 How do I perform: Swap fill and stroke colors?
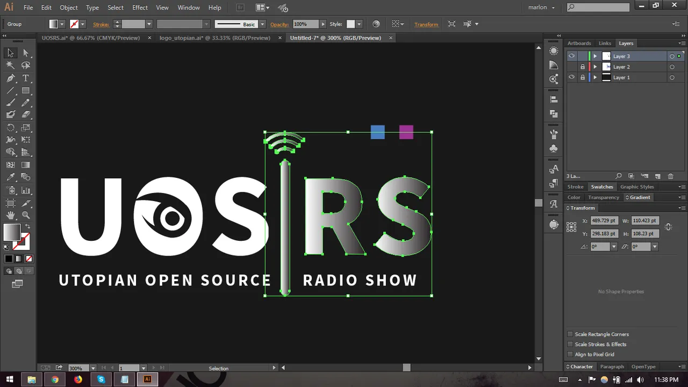27,226
